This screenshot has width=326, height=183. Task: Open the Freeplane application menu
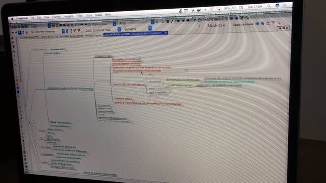click(x=22, y=18)
